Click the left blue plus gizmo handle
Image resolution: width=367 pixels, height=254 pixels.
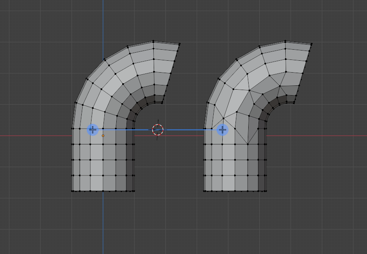(93, 130)
